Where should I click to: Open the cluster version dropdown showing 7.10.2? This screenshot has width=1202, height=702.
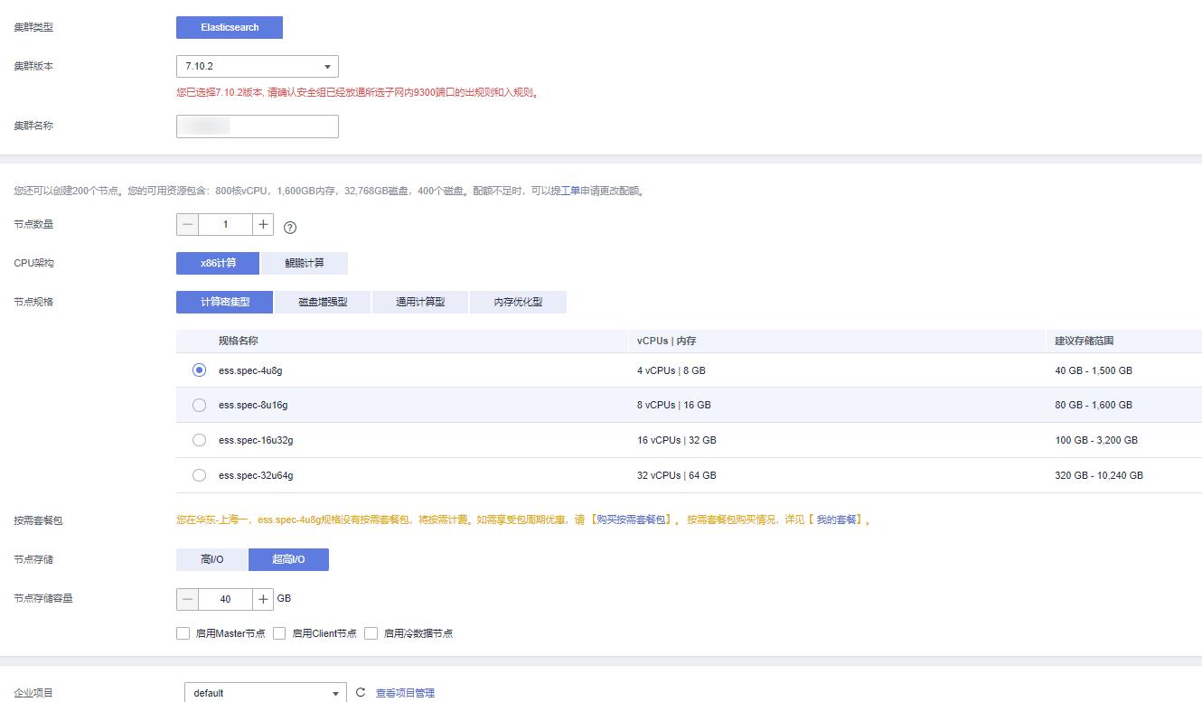(257, 66)
